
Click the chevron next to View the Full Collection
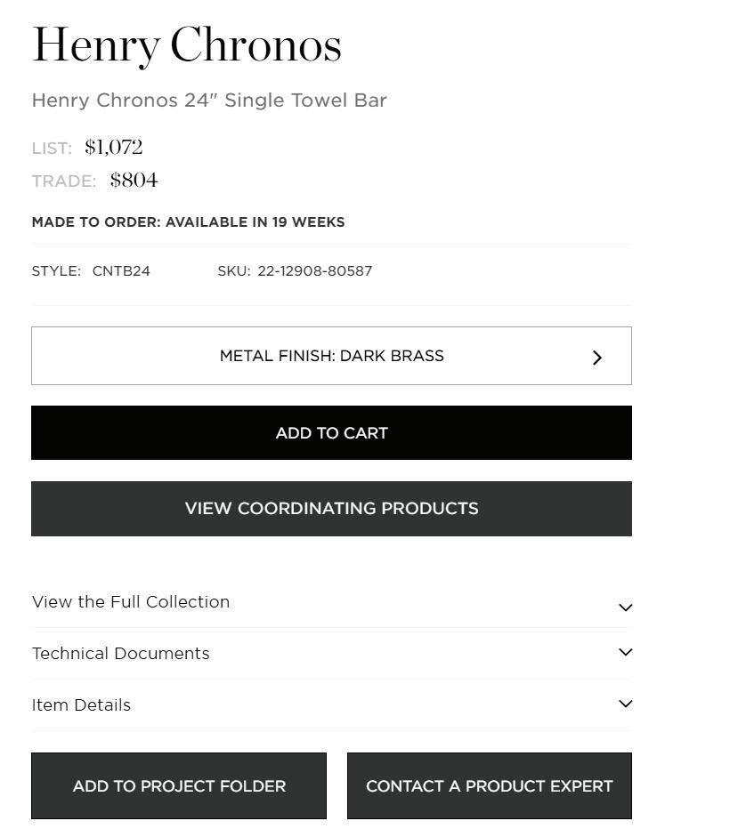[625, 608]
